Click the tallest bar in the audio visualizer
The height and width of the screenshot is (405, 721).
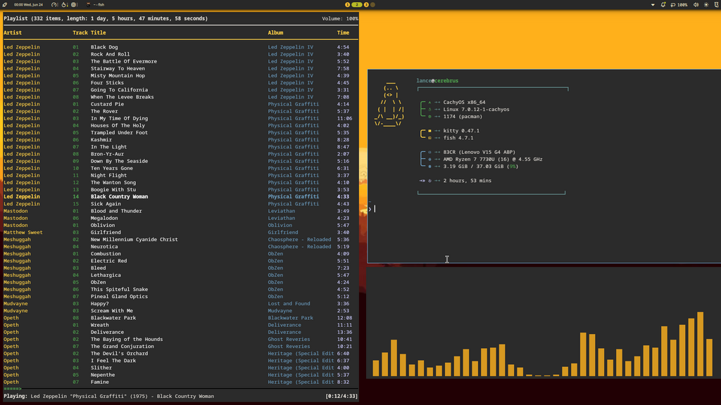pyautogui.click(x=701, y=345)
